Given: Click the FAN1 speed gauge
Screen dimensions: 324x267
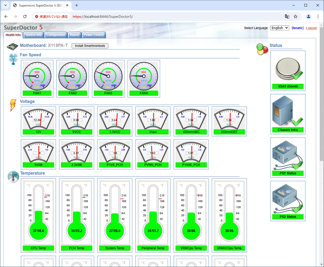Looking at the screenshot, I should [x=37, y=79].
